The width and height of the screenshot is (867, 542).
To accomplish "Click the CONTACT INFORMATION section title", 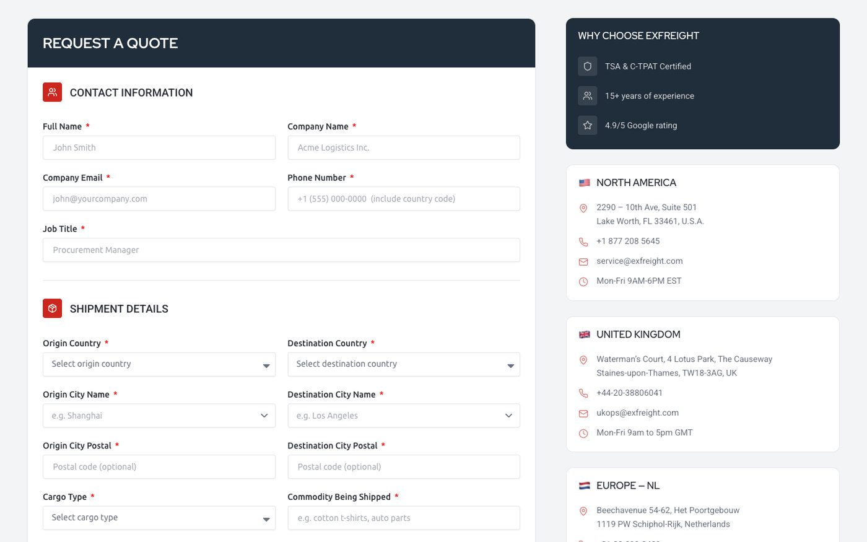I will click(131, 93).
